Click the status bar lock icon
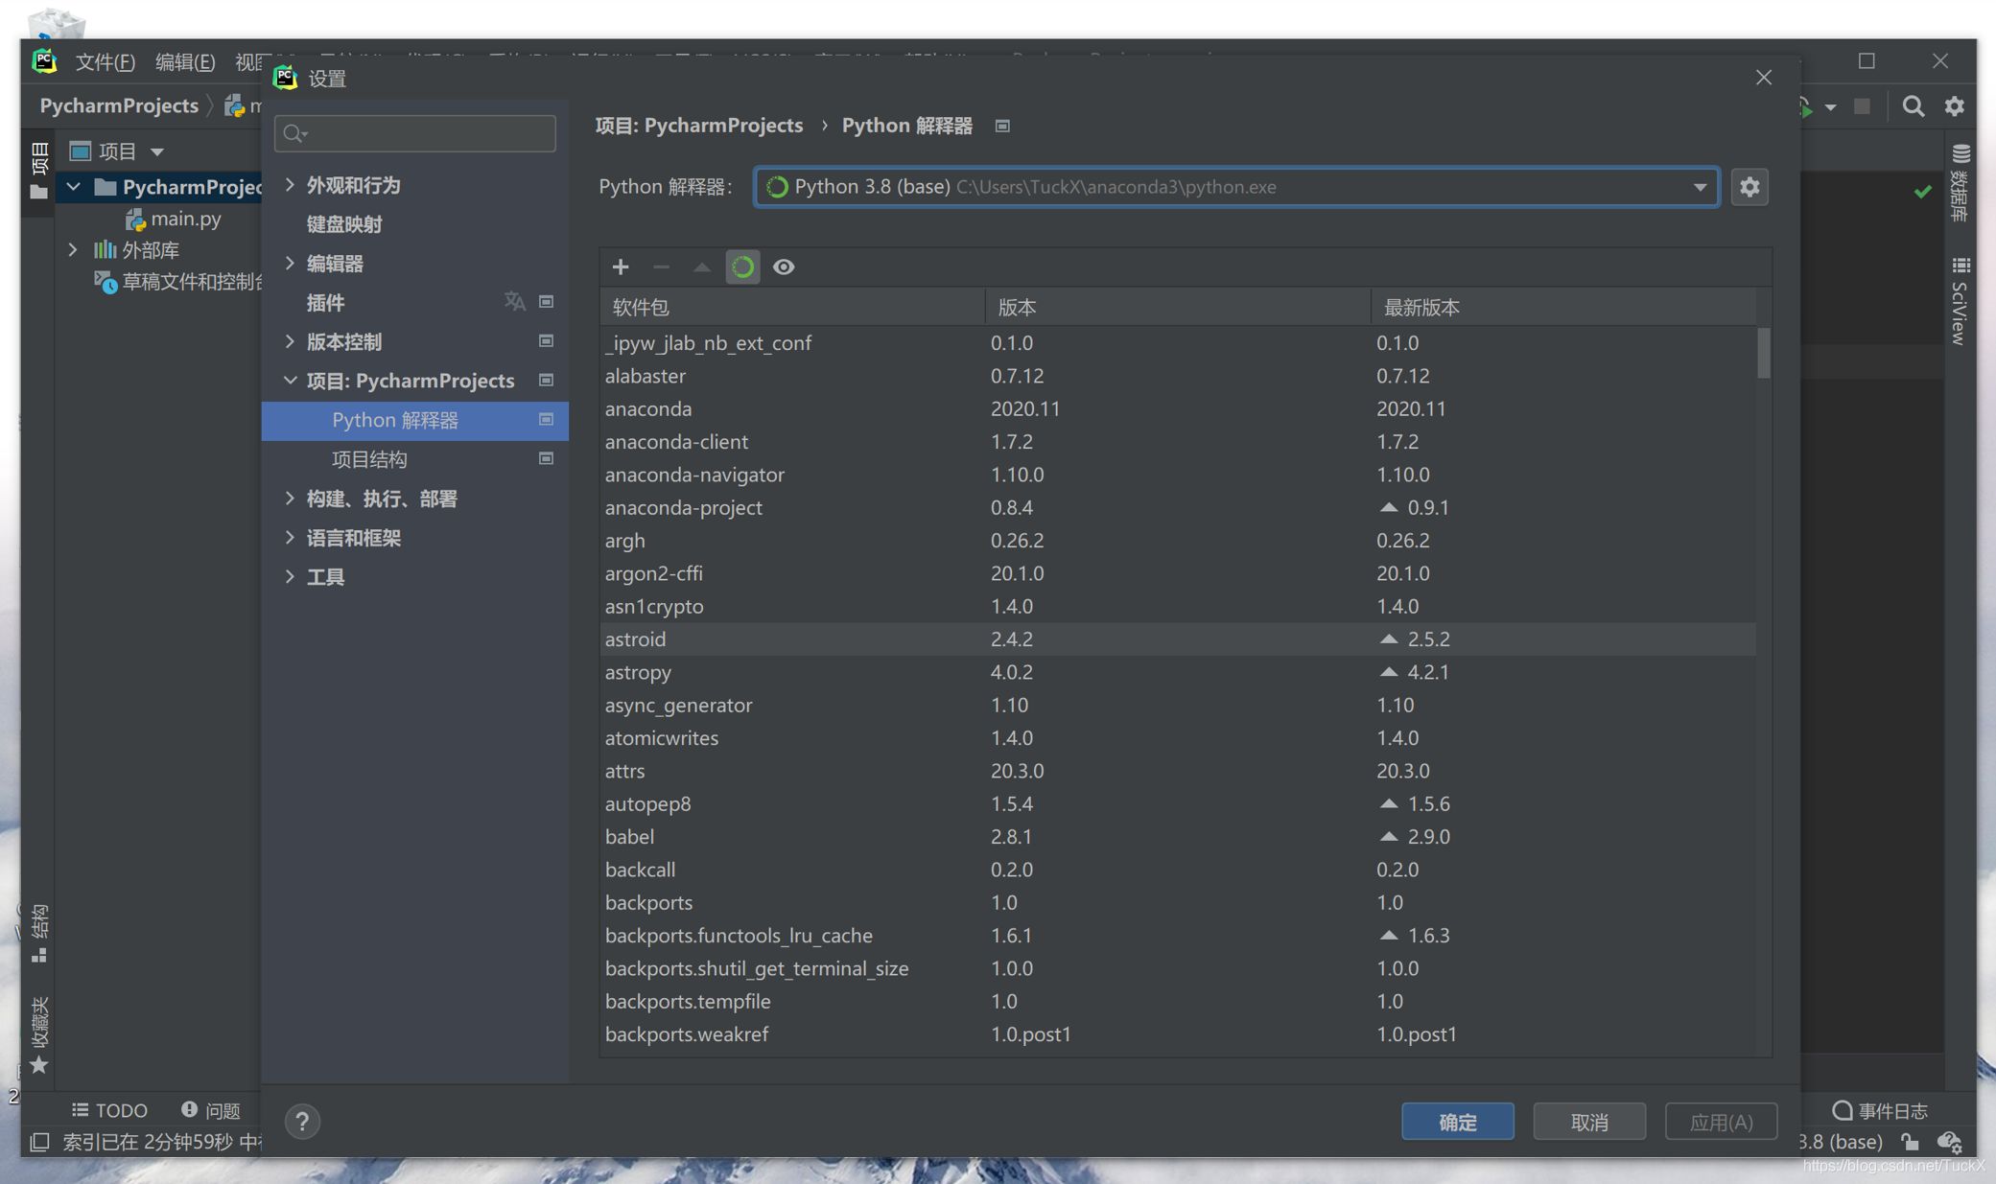1996x1184 pixels. point(1909,1142)
